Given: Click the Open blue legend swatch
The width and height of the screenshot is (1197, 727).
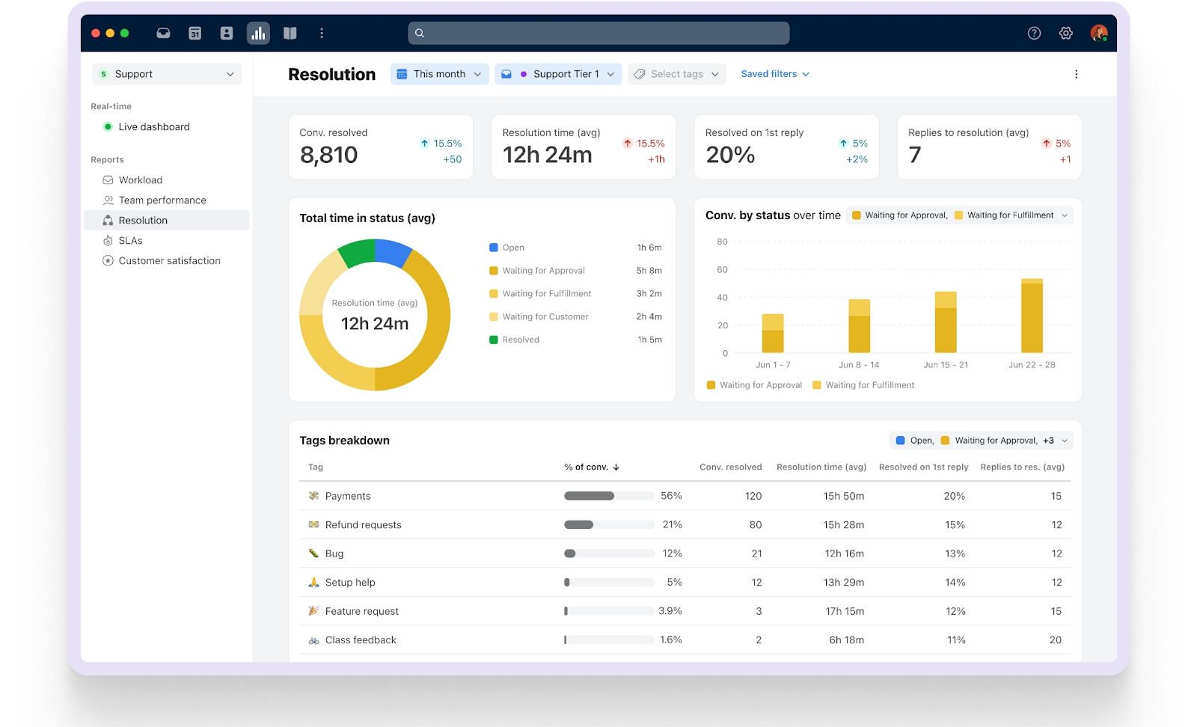Looking at the screenshot, I should pyautogui.click(x=494, y=248).
